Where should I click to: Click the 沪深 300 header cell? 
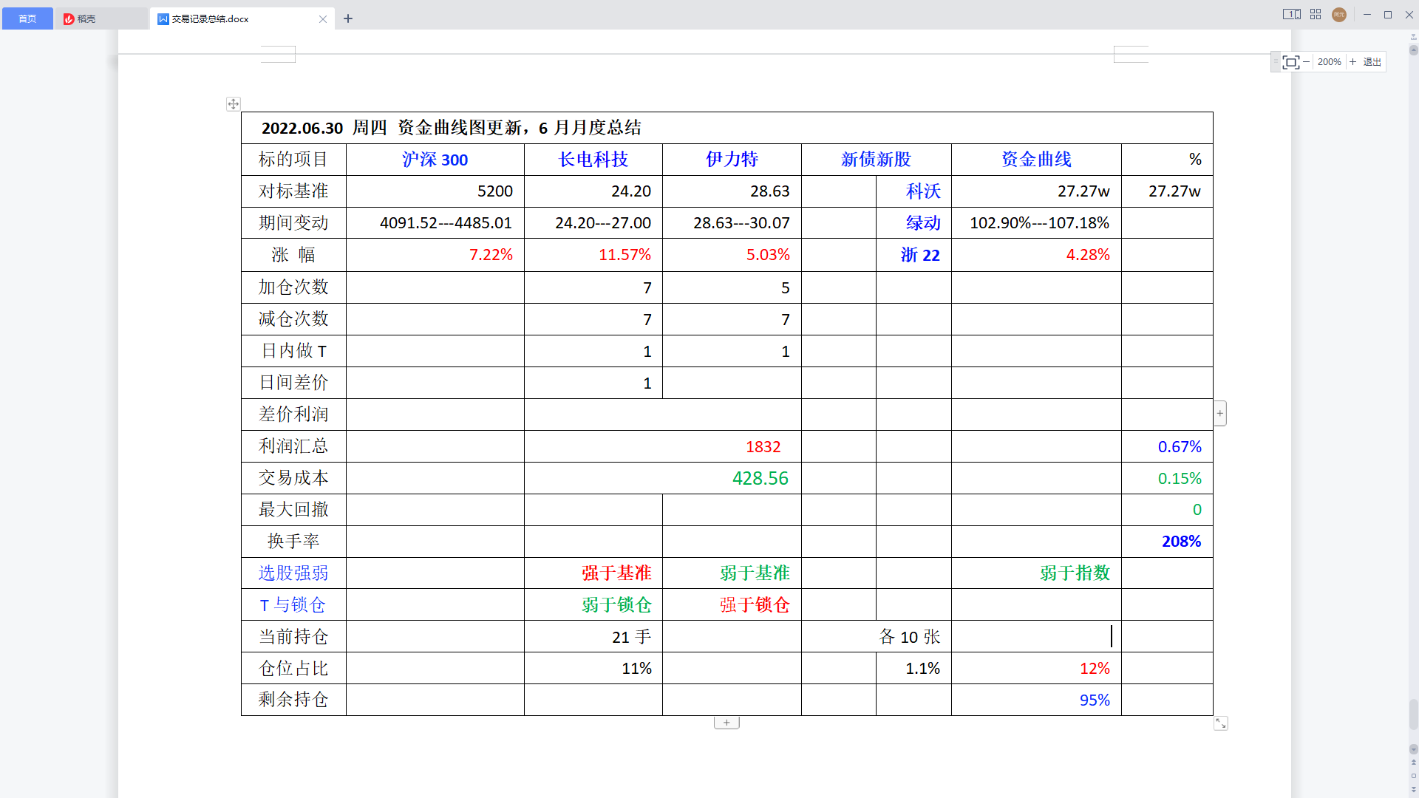[435, 160]
